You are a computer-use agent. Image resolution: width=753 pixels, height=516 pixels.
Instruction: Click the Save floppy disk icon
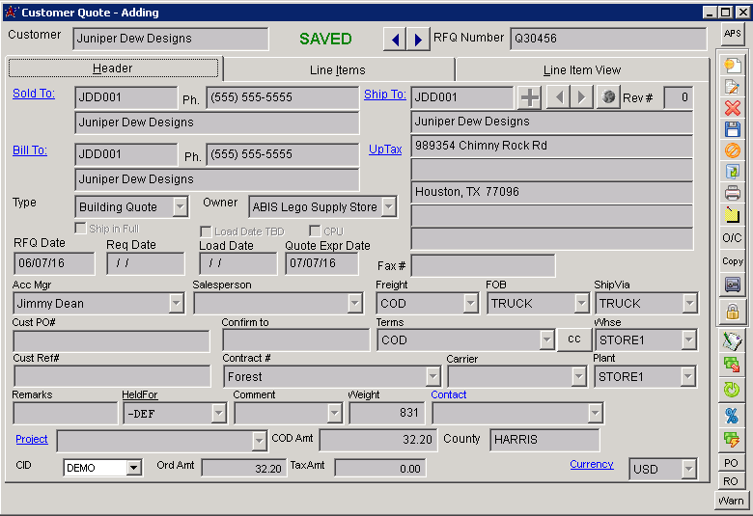tap(732, 129)
